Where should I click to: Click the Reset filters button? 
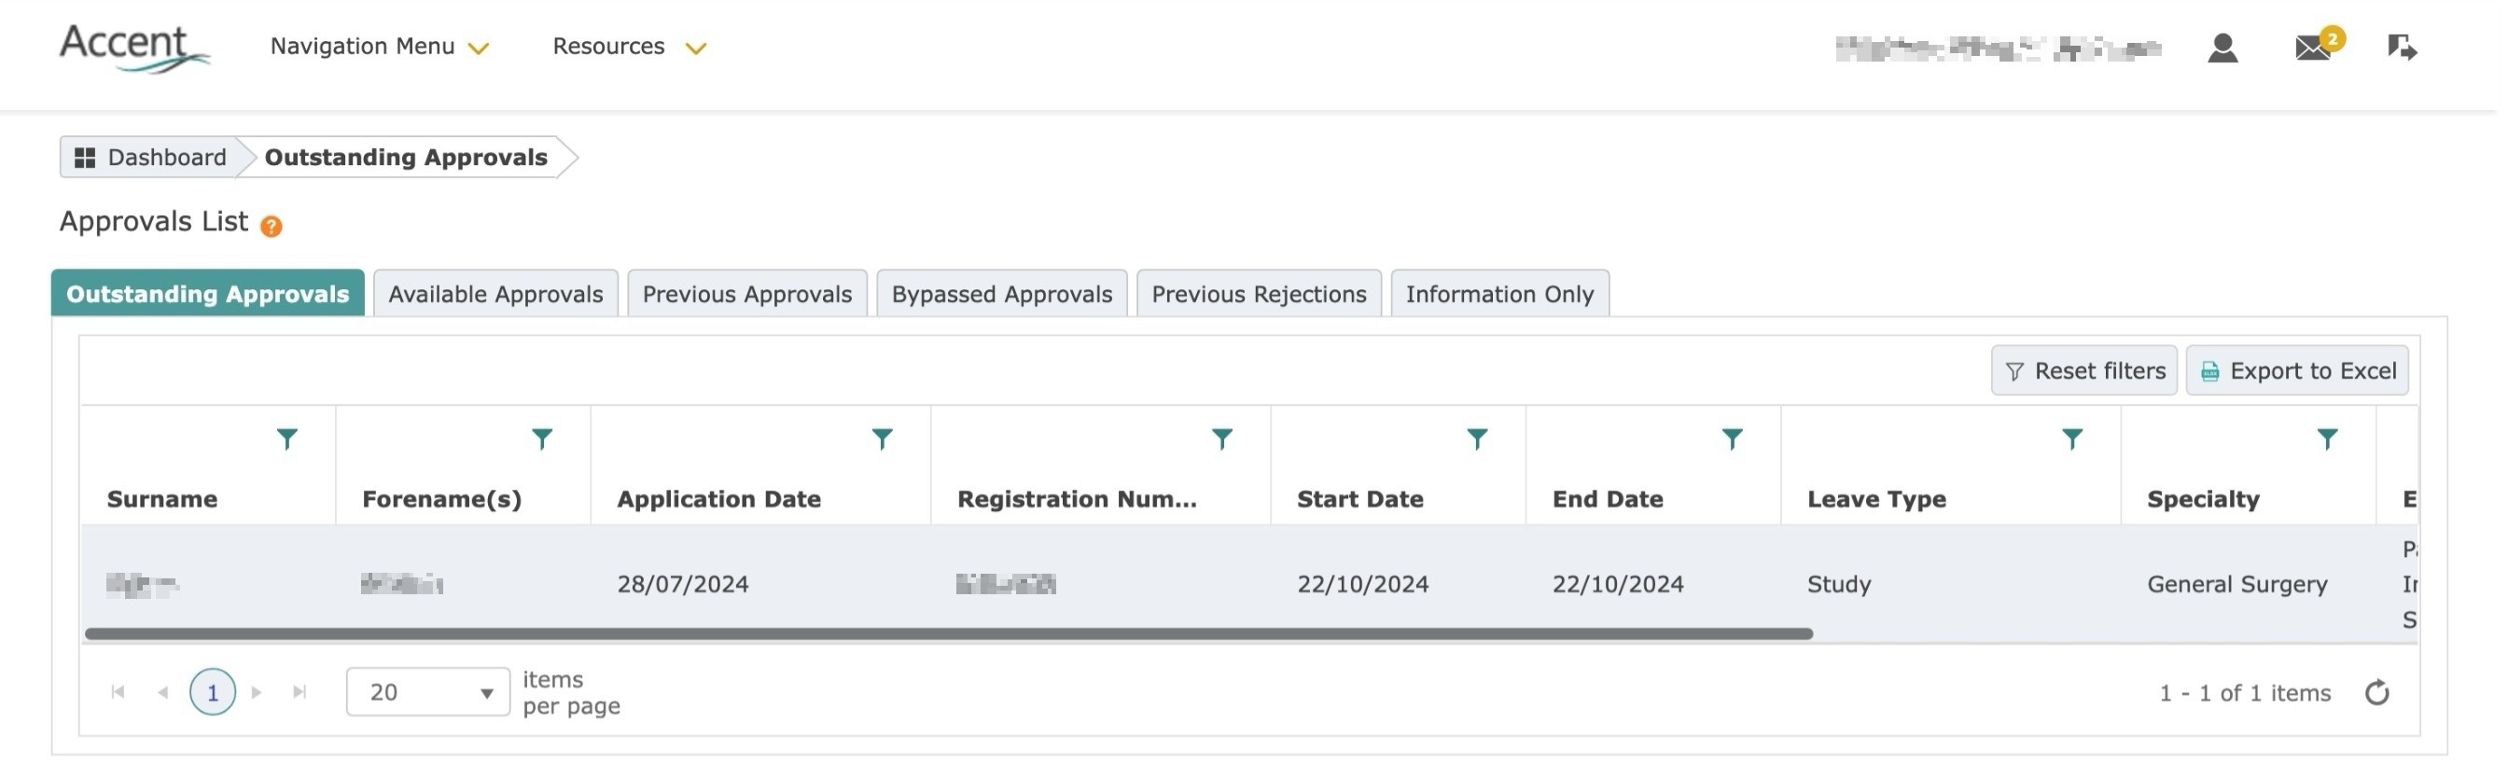point(2083,371)
